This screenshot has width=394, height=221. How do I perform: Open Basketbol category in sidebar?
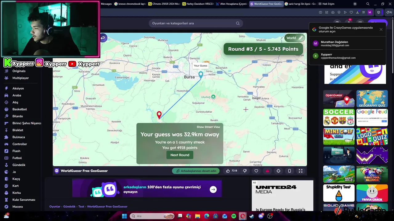tap(20, 109)
